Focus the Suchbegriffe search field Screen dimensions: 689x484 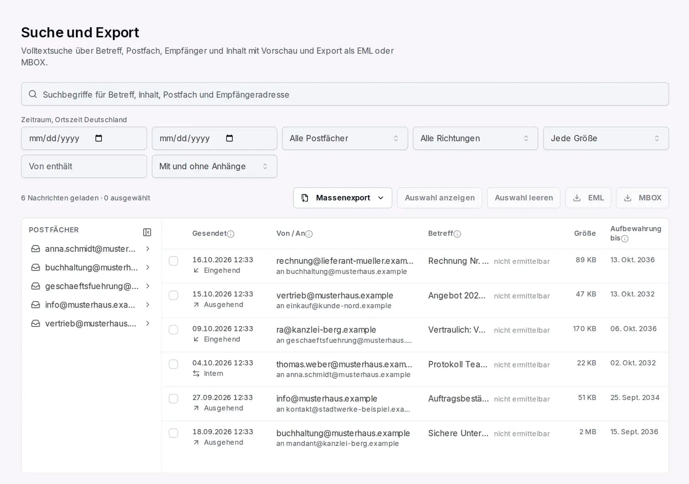(x=345, y=94)
